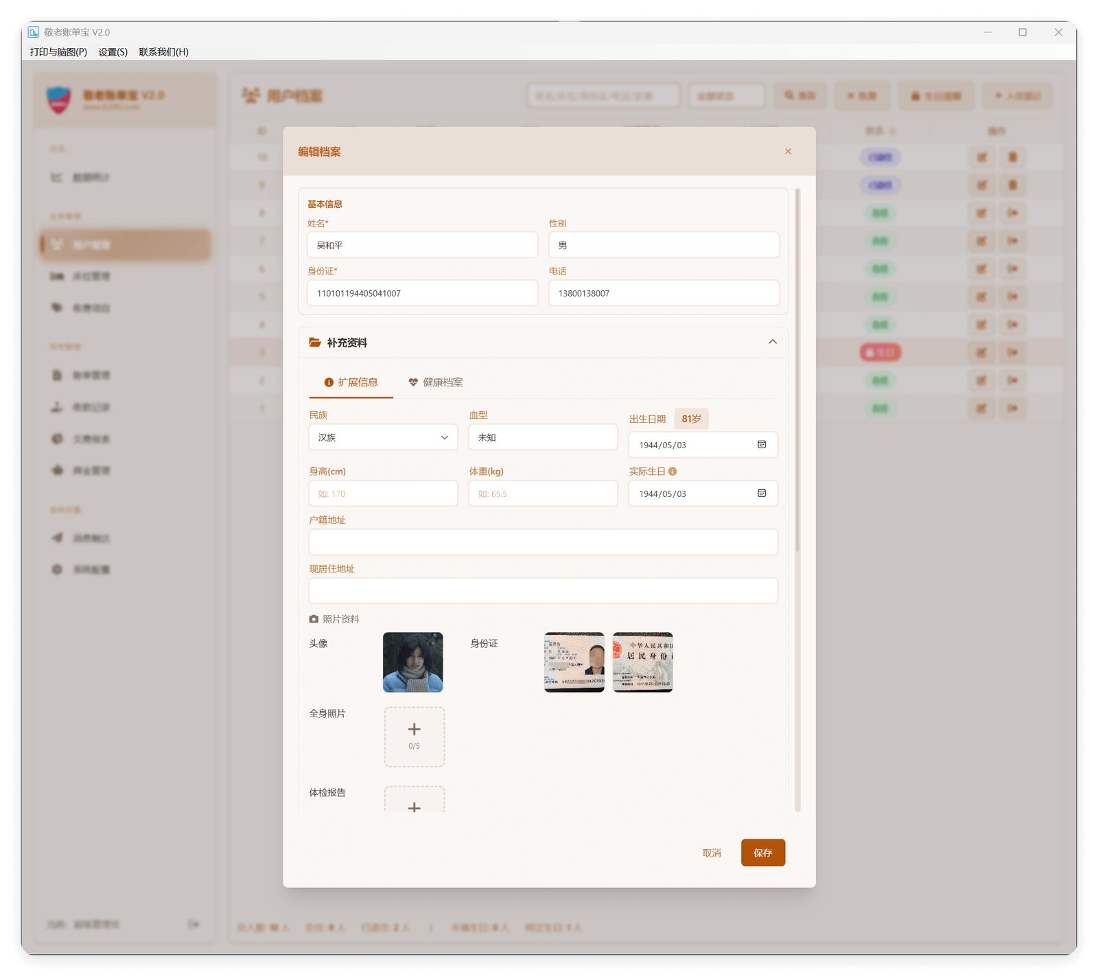Image resolution: width=1098 pixels, height=976 pixels.
Task: Click 取消 to cancel editing
Action: 712,852
